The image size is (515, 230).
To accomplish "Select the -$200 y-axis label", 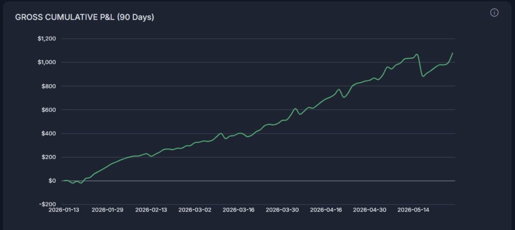I will point(48,204).
